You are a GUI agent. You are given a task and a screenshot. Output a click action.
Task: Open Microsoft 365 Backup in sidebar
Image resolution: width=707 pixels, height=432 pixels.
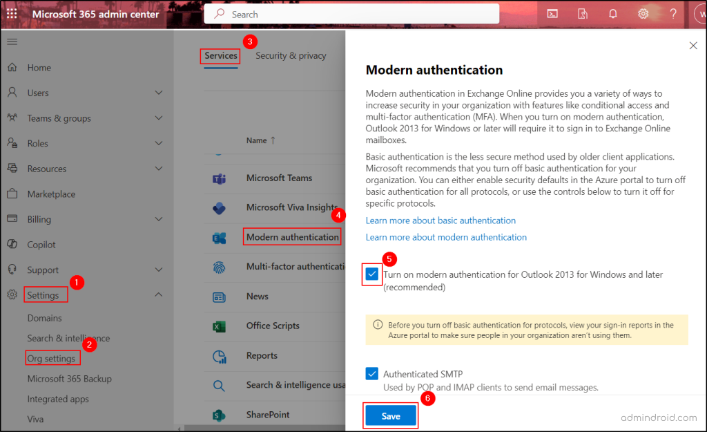[x=70, y=379]
